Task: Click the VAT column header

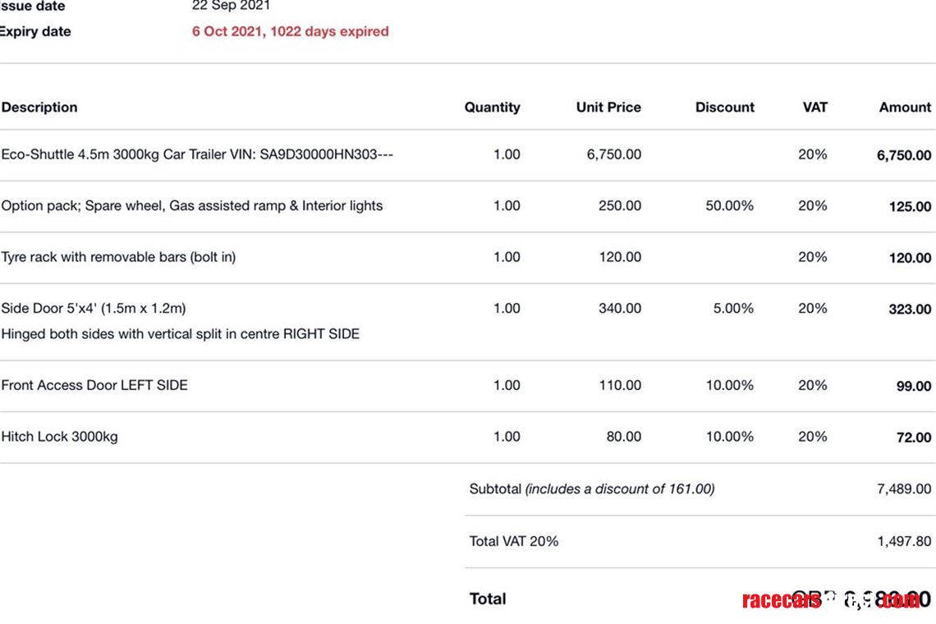Action: 814,108
